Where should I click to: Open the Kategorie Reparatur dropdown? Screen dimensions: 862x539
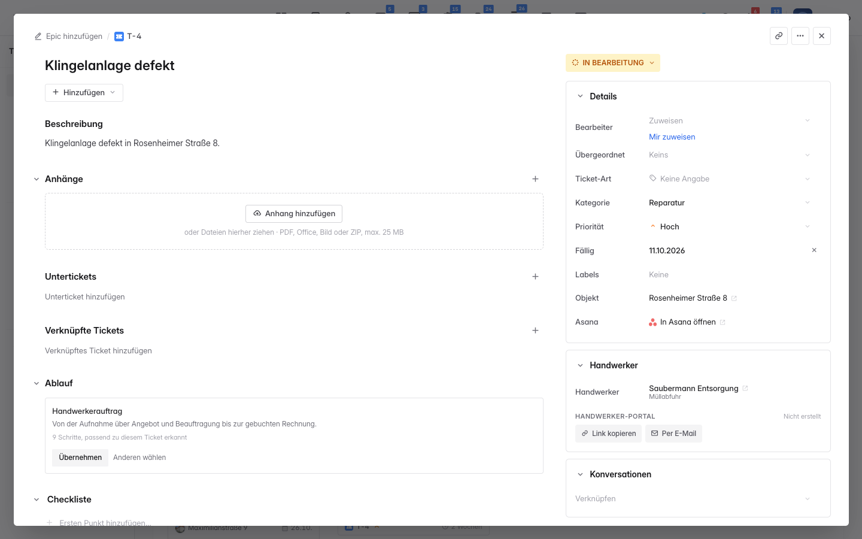tap(730, 203)
